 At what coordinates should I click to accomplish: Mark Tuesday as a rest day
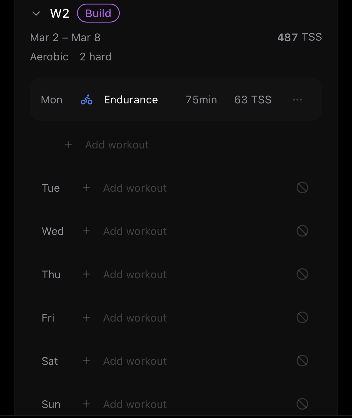point(302,188)
